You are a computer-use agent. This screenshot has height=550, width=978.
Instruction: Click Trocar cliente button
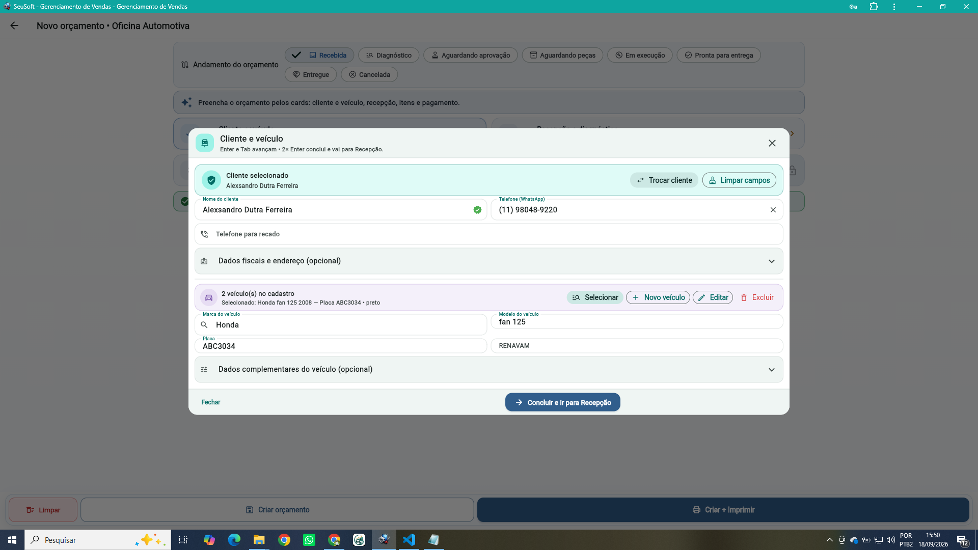pyautogui.click(x=664, y=180)
